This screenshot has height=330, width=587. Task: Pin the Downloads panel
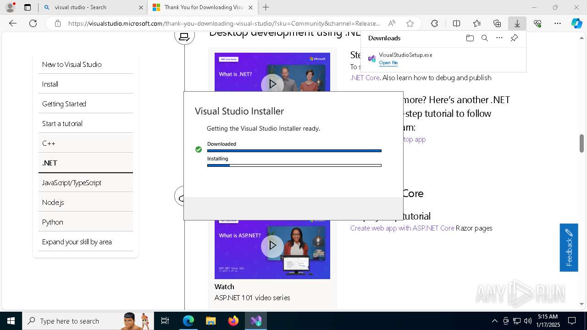[x=514, y=38]
